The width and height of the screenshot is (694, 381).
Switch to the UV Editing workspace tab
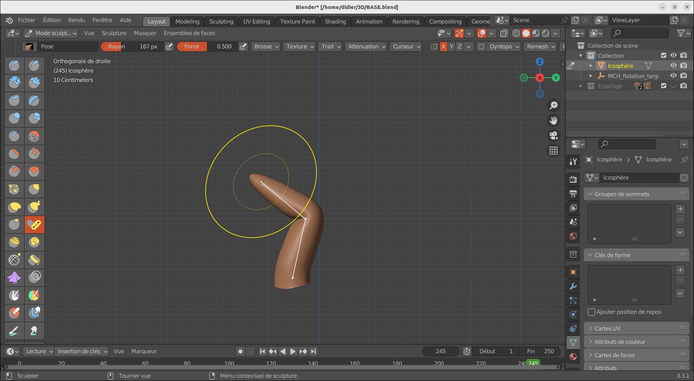pyautogui.click(x=257, y=21)
